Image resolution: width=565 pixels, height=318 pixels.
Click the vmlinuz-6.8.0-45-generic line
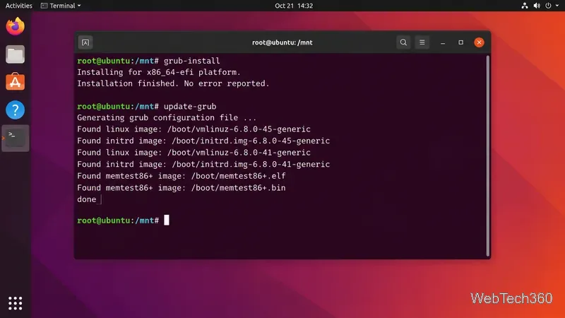coord(194,129)
